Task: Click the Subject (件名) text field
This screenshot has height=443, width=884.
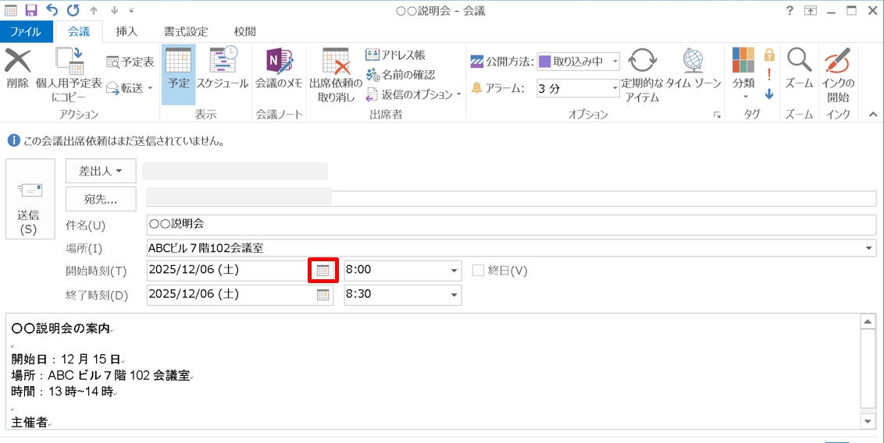Action: (x=511, y=225)
